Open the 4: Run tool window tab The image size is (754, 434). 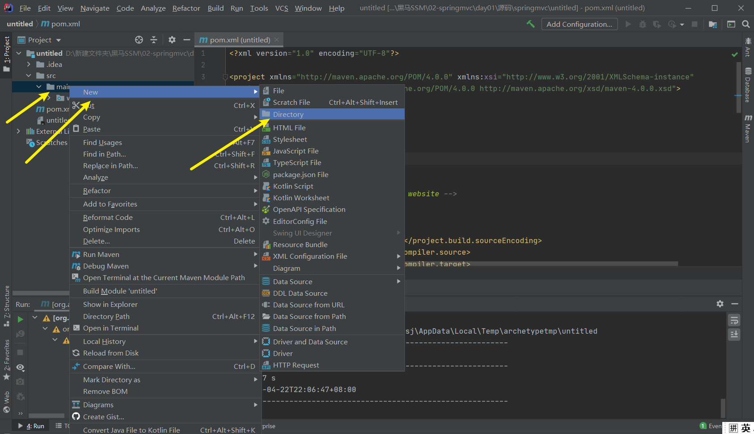pos(31,426)
